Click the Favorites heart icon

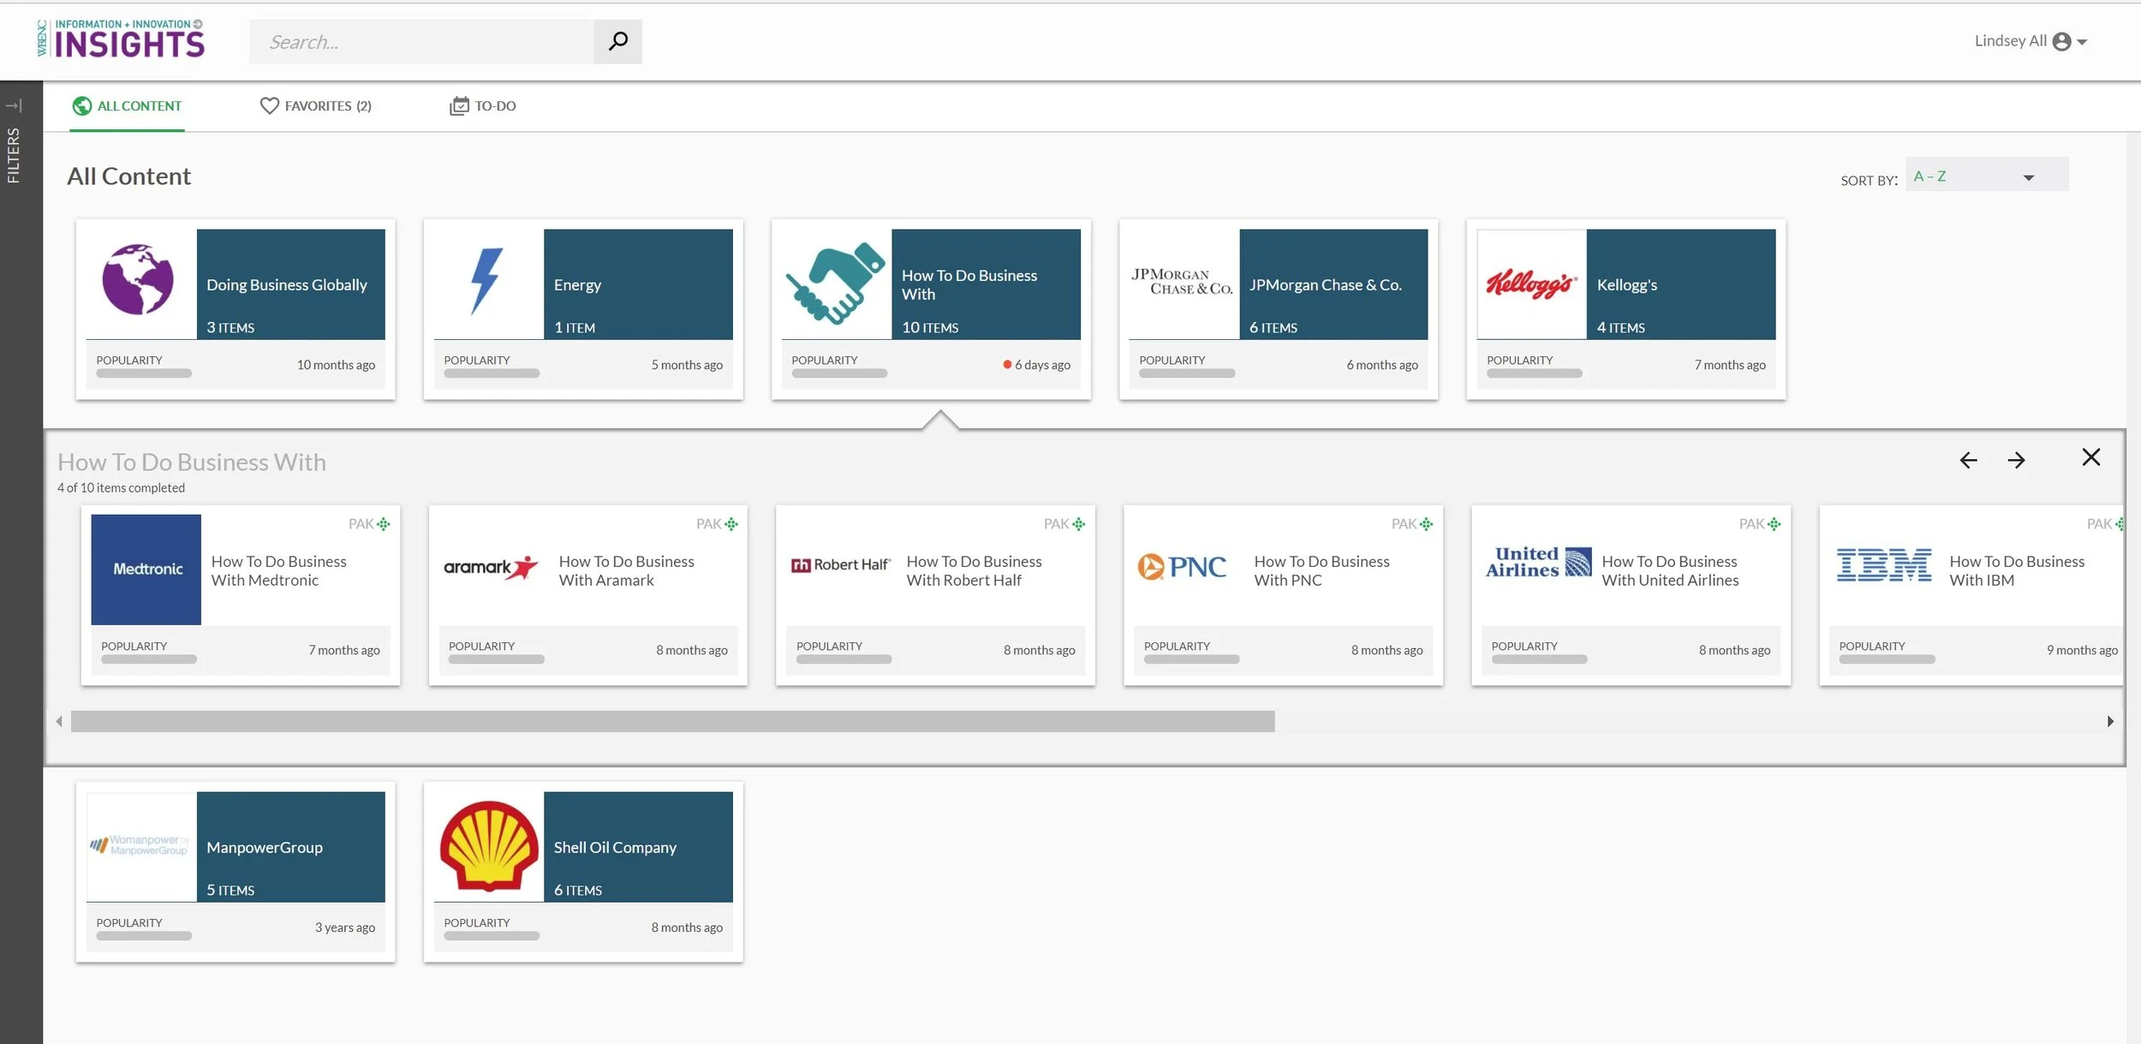[269, 106]
